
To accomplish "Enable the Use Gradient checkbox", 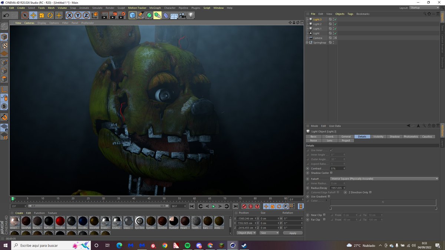I will tap(329, 197).
